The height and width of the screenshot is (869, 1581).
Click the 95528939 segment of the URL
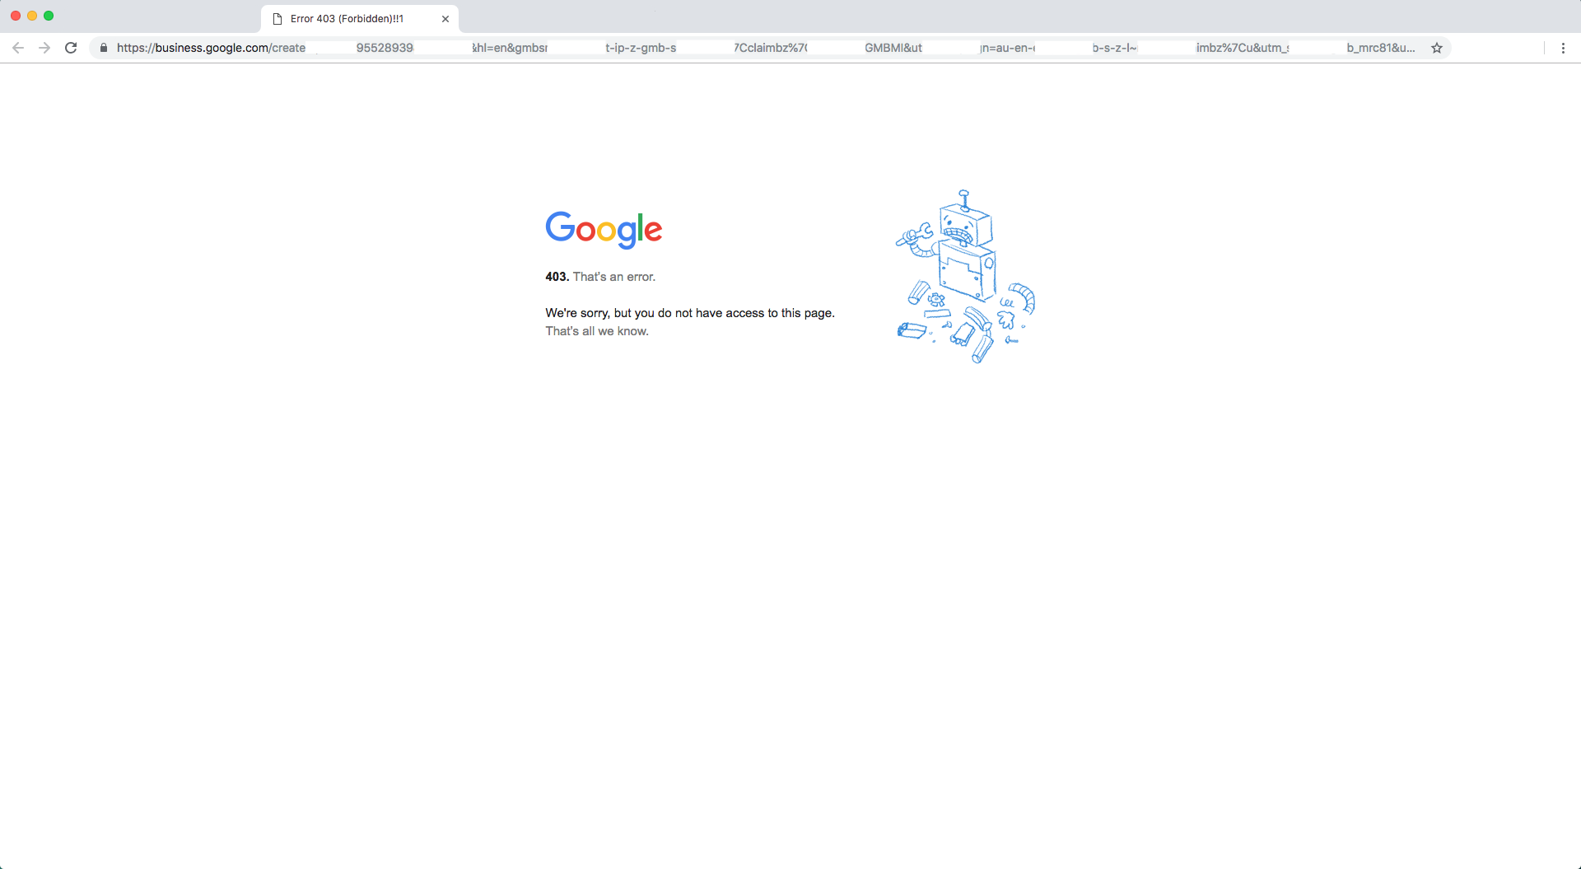coord(385,48)
